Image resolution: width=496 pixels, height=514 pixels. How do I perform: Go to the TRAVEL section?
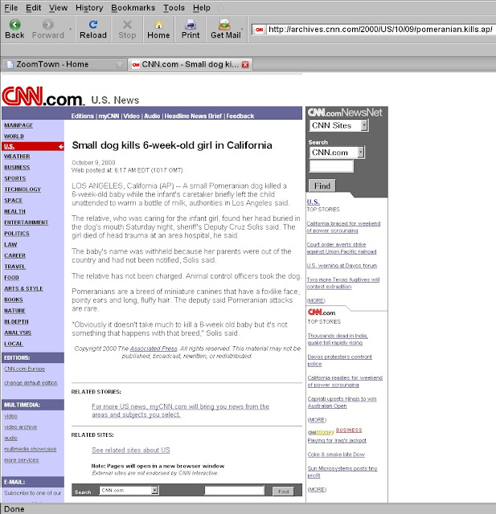coord(14,267)
